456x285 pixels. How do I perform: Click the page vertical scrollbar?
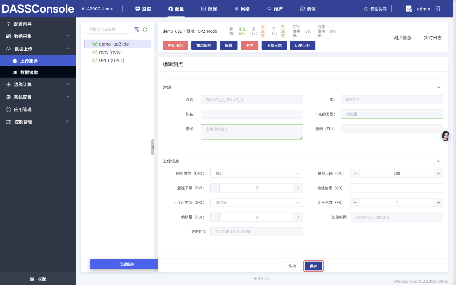454,142
